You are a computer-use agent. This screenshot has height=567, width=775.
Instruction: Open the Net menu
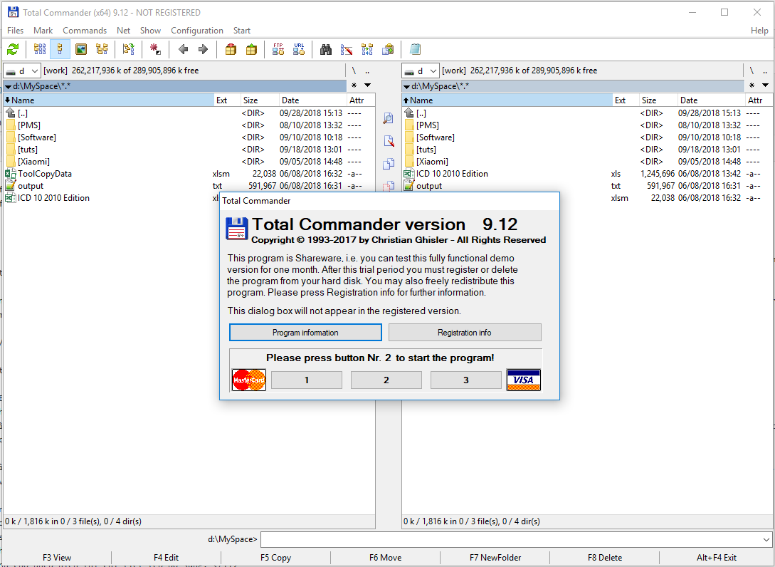click(x=124, y=31)
